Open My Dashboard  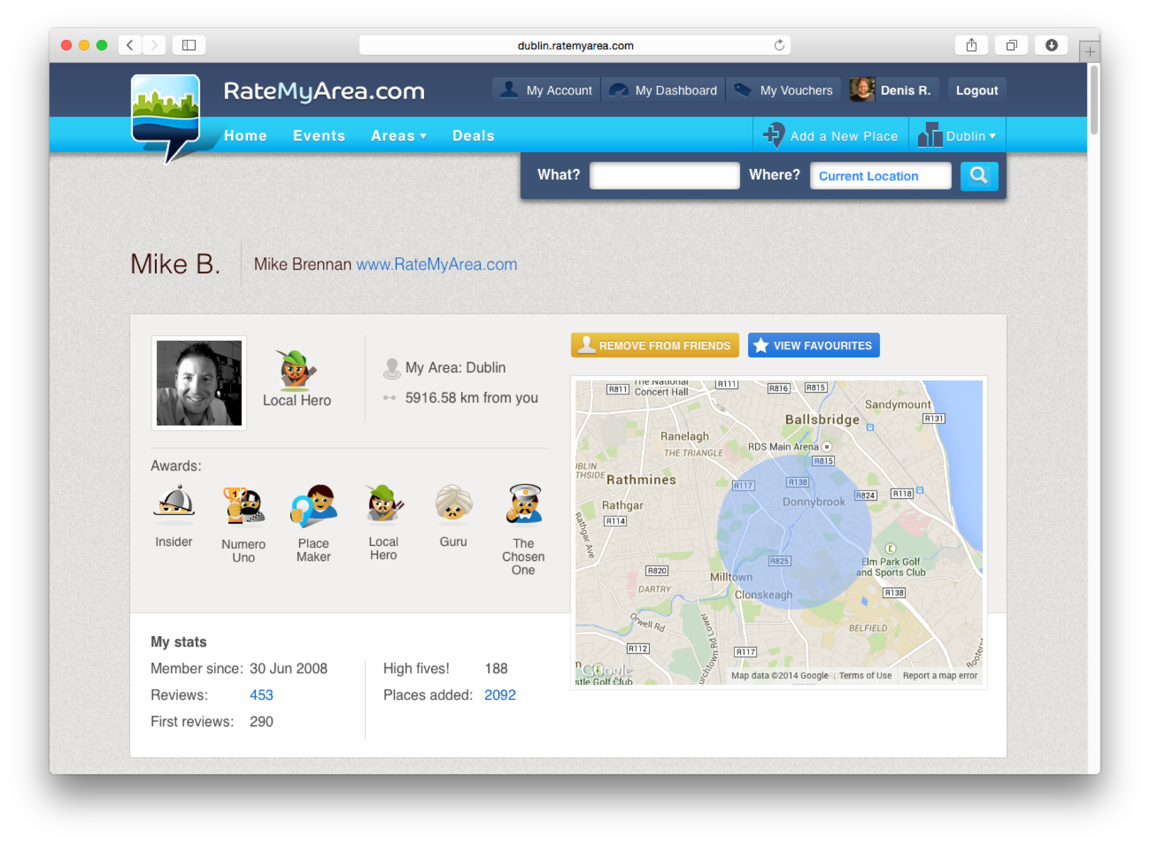click(x=663, y=90)
